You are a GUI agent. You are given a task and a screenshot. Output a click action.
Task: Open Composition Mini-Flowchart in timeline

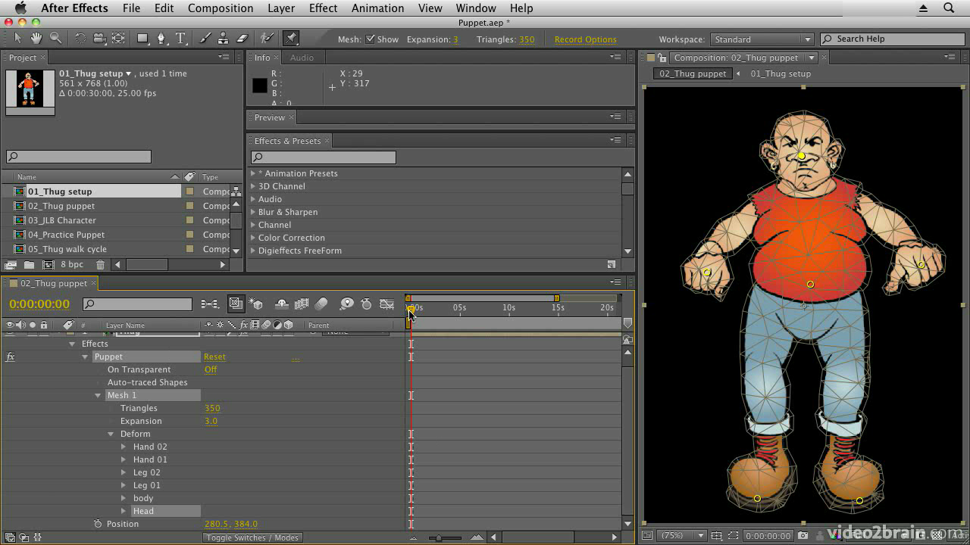210,304
